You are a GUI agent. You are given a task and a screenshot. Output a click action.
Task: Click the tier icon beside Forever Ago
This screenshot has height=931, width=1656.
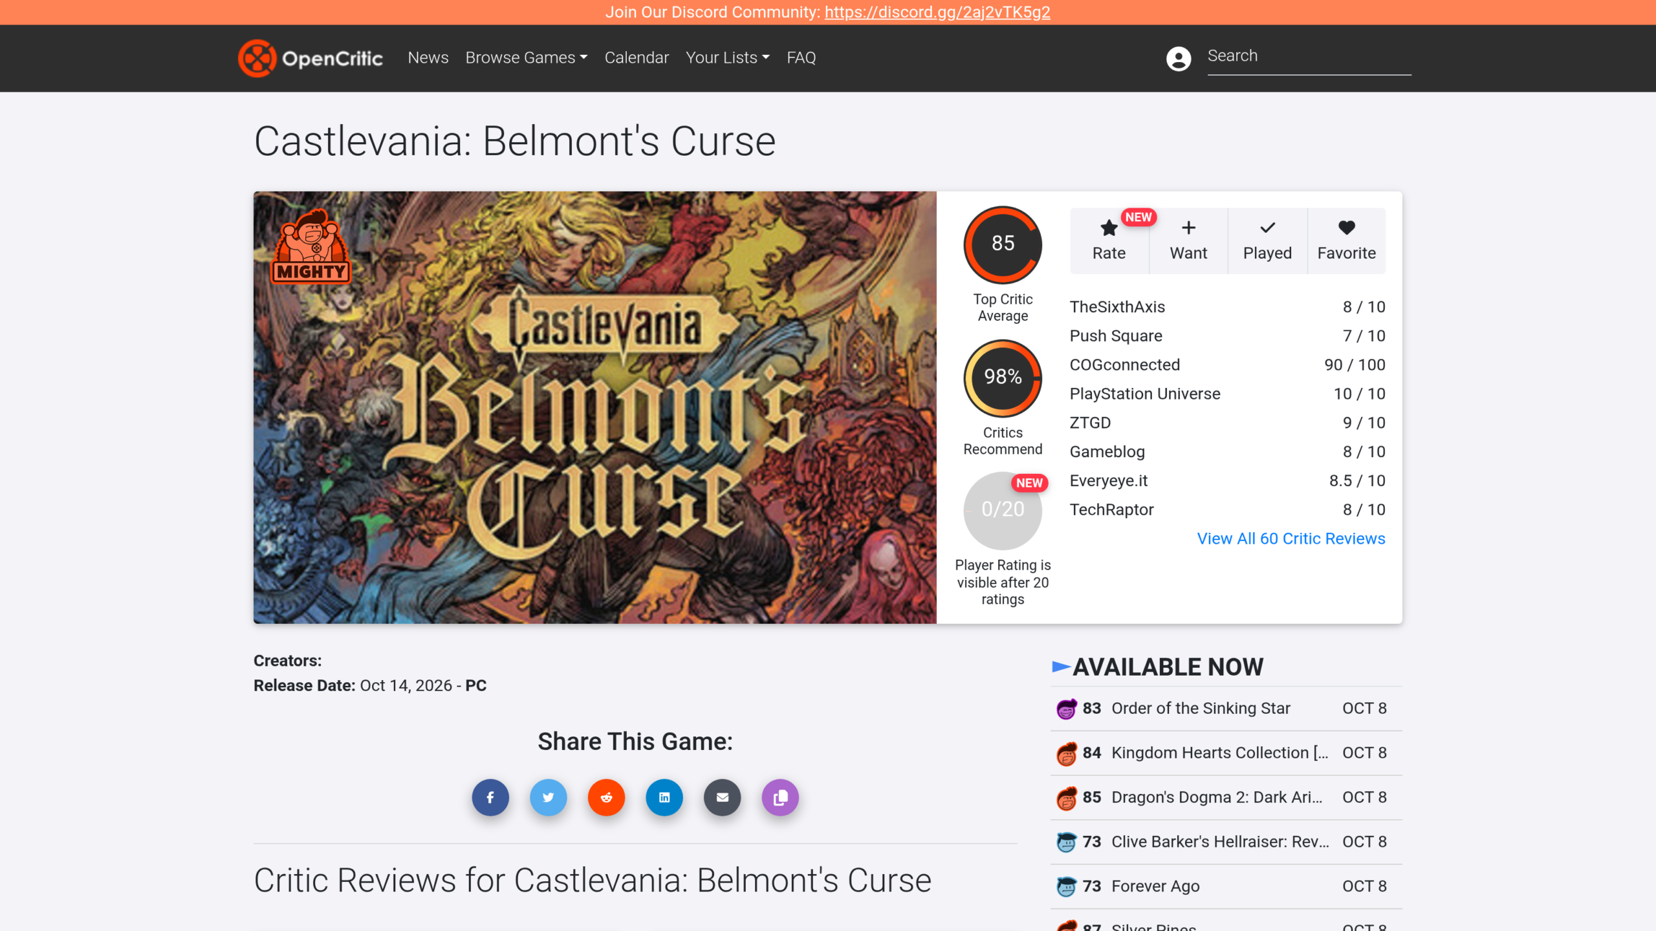point(1066,886)
